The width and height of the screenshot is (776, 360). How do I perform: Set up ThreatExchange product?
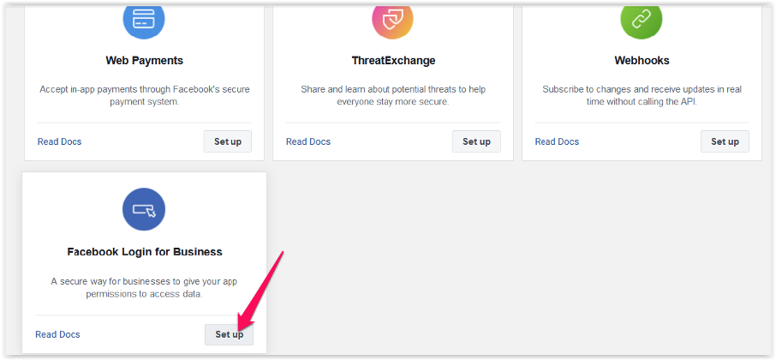pyautogui.click(x=476, y=141)
